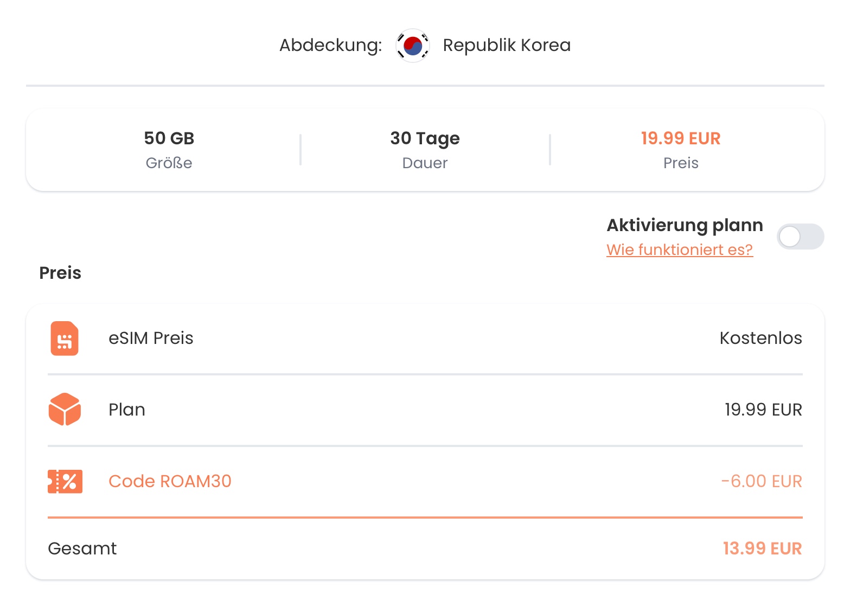Select the 30 Tage Dauer section

[425, 149]
